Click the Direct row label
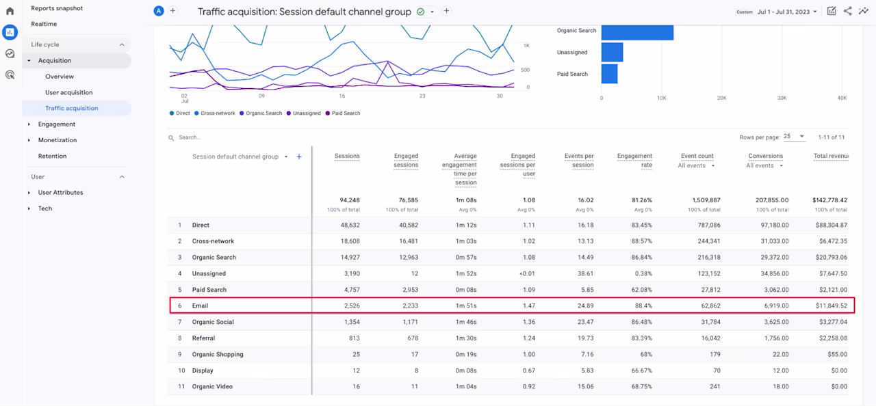Screen dimensions: 876x406 [x=201, y=225]
